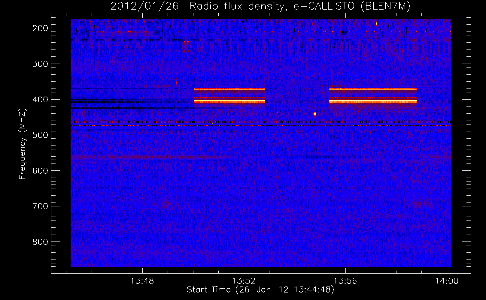
Task: Click the "Start Time (26-Jan-12 13:44:48)" label
Action: pyautogui.click(x=260, y=290)
